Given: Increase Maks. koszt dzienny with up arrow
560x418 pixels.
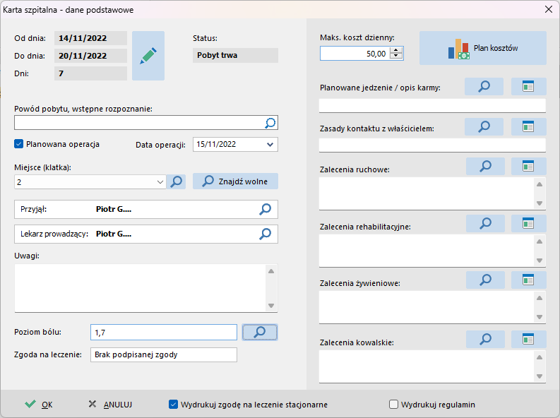Looking at the screenshot, I should tap(395, 50).
